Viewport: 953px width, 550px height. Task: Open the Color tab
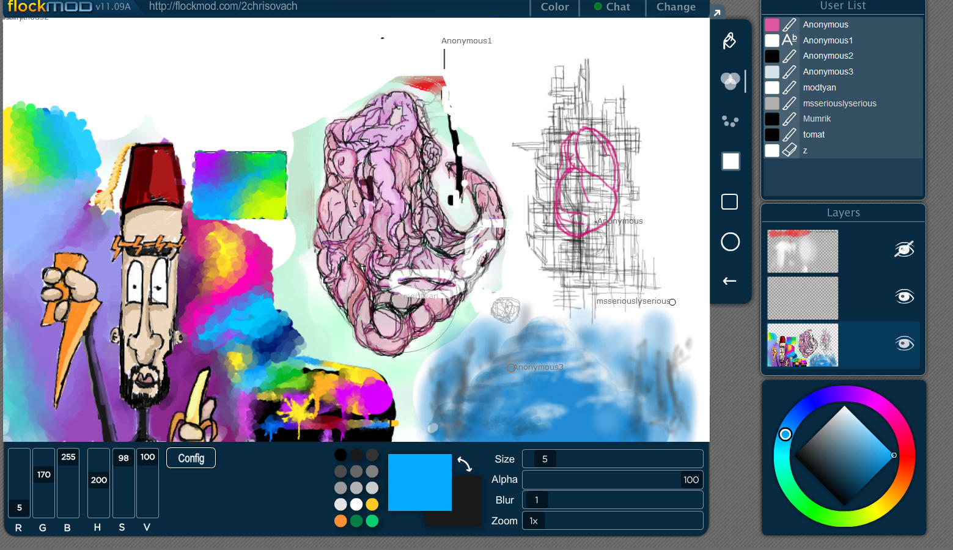pyautogui.click(x=554, y=7)
